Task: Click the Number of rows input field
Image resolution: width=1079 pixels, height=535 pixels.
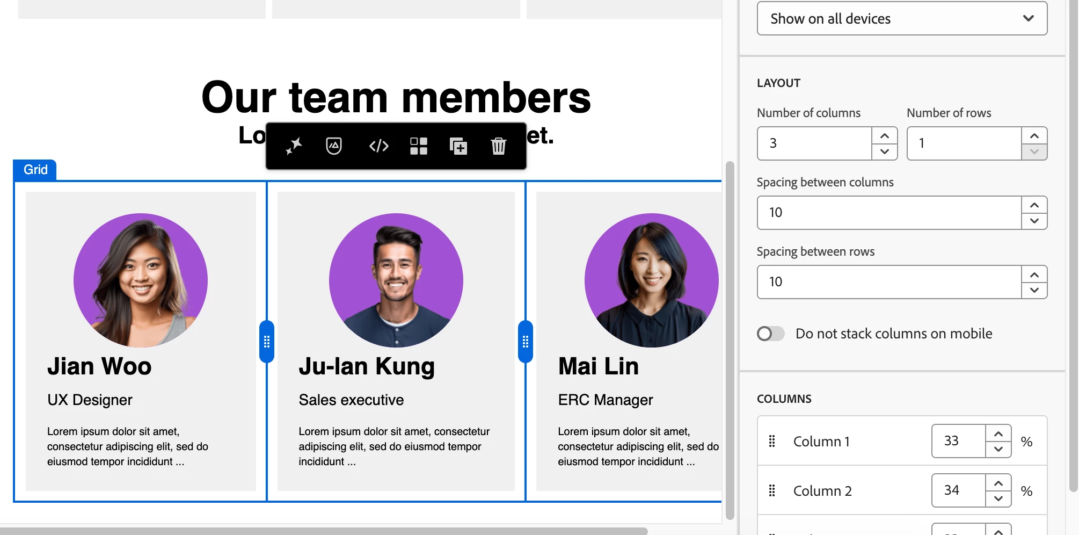Action: click(964, 143)
